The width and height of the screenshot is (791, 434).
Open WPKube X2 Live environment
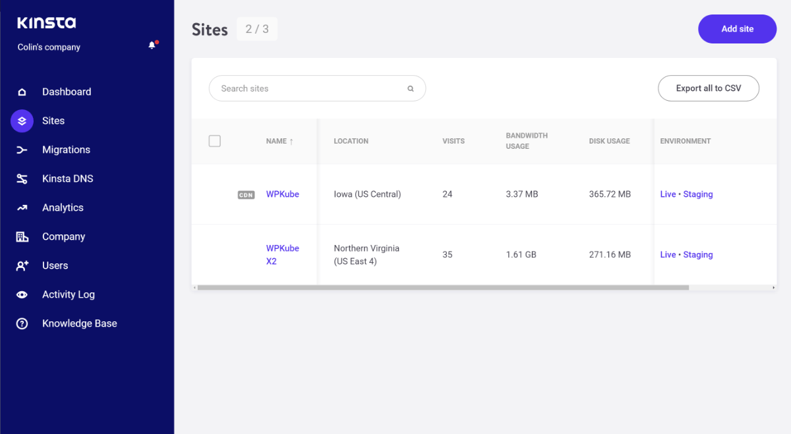pyautogui.click(x=668, y=255)
